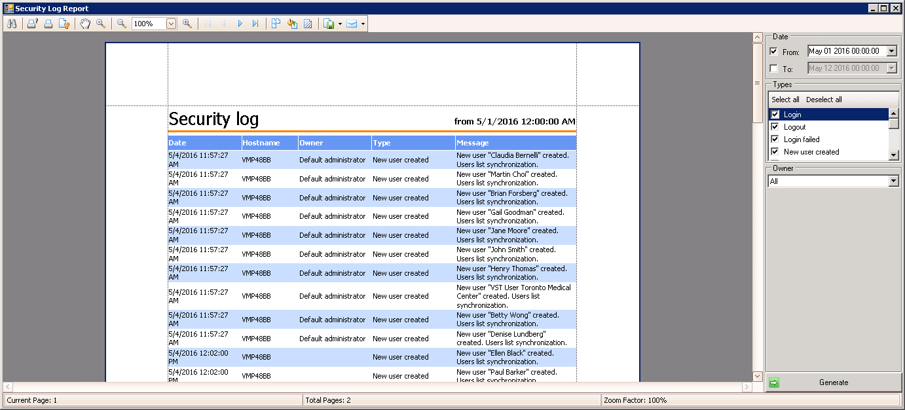905x410 pixels.
Task: Click the export document save icon
Action: tap(329, 24)
